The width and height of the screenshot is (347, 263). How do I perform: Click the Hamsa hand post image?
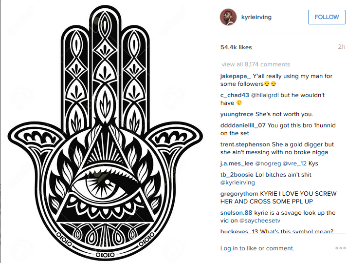point(105,132)
